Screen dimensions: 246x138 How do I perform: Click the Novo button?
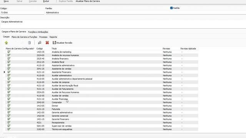pos(6,1)
